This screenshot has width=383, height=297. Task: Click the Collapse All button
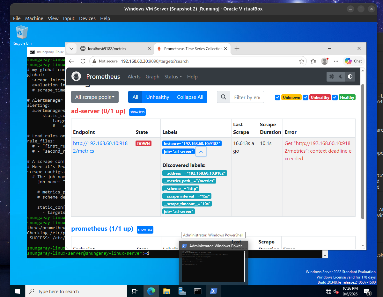pyautogui.click(x=190, y=97)
